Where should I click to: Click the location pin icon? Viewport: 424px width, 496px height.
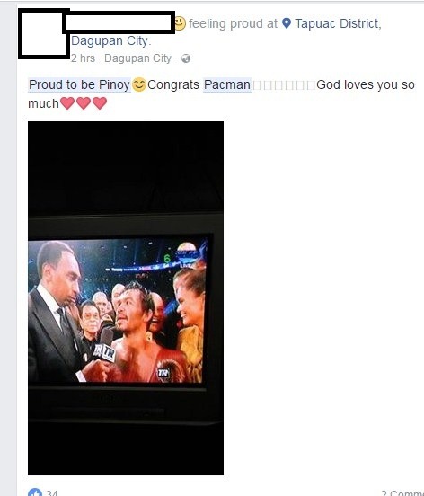(287, 23)
